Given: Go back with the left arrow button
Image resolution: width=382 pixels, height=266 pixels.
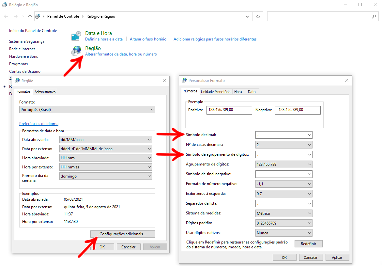Looking at the screenshot, I should [6, 16].
